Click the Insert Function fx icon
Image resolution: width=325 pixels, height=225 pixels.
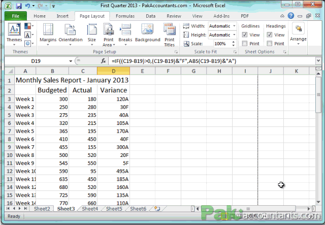[x=103, y=61]
